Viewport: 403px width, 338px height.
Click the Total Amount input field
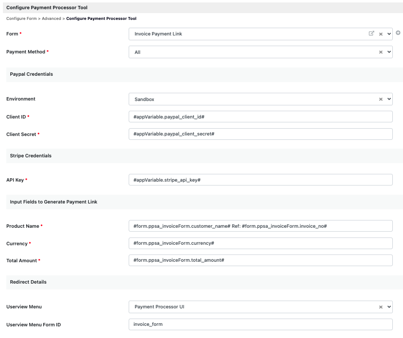pyautogui.click(x=260, y=260)
